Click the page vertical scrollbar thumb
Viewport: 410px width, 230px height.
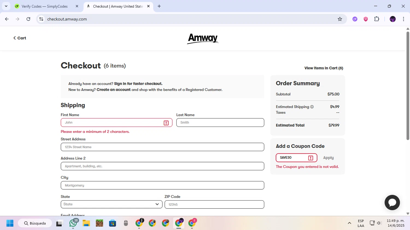408,86
